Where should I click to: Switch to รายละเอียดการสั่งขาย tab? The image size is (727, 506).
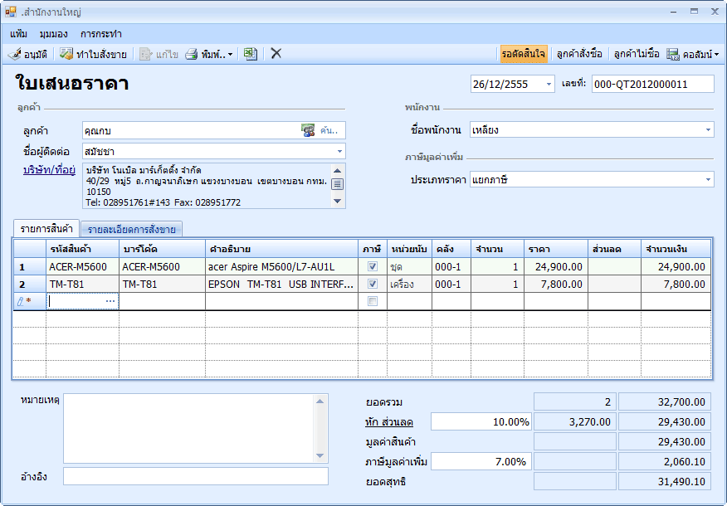pyautogui.click(x=131, y=230)
